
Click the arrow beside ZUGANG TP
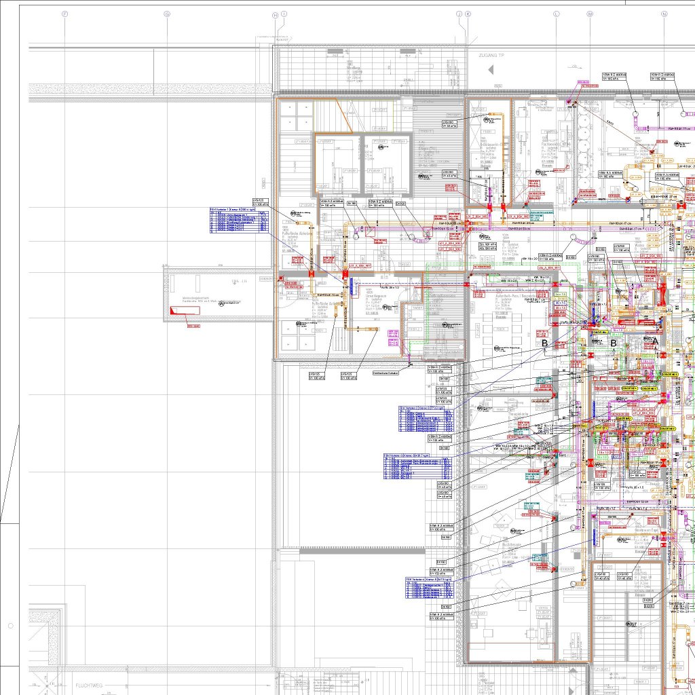491,70
